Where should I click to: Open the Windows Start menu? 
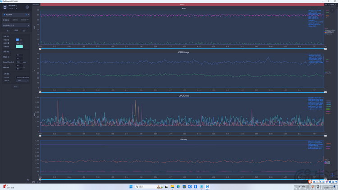(x=131, y=187)
